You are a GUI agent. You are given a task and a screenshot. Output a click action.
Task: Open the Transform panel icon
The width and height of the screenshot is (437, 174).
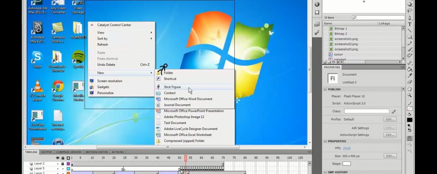[x=317, y=12]
